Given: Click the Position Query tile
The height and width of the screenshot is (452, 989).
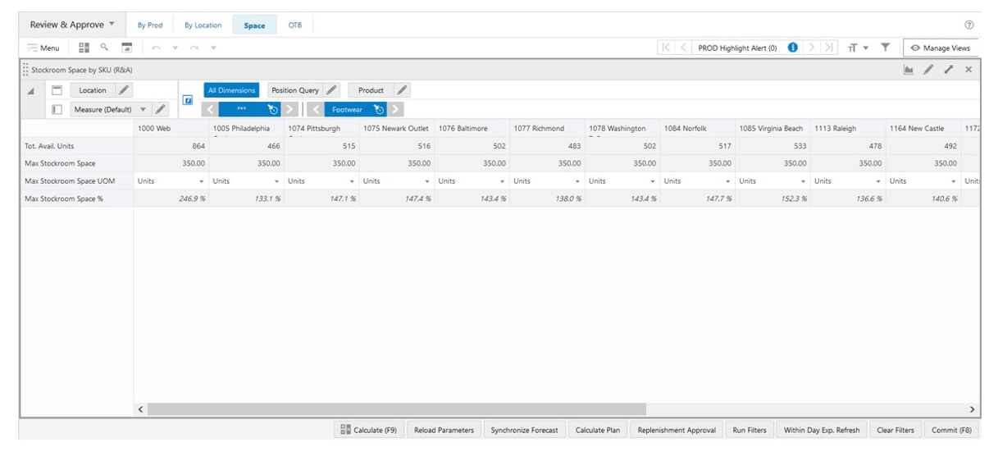Looking at the screenshot, I should click(295, 90).
